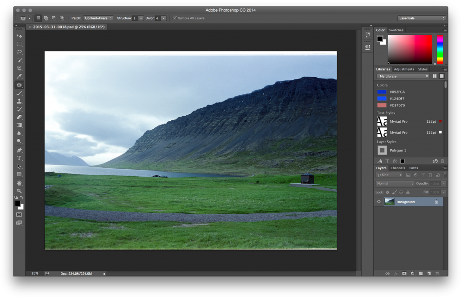Select the Brush tool

click(19, 93)
